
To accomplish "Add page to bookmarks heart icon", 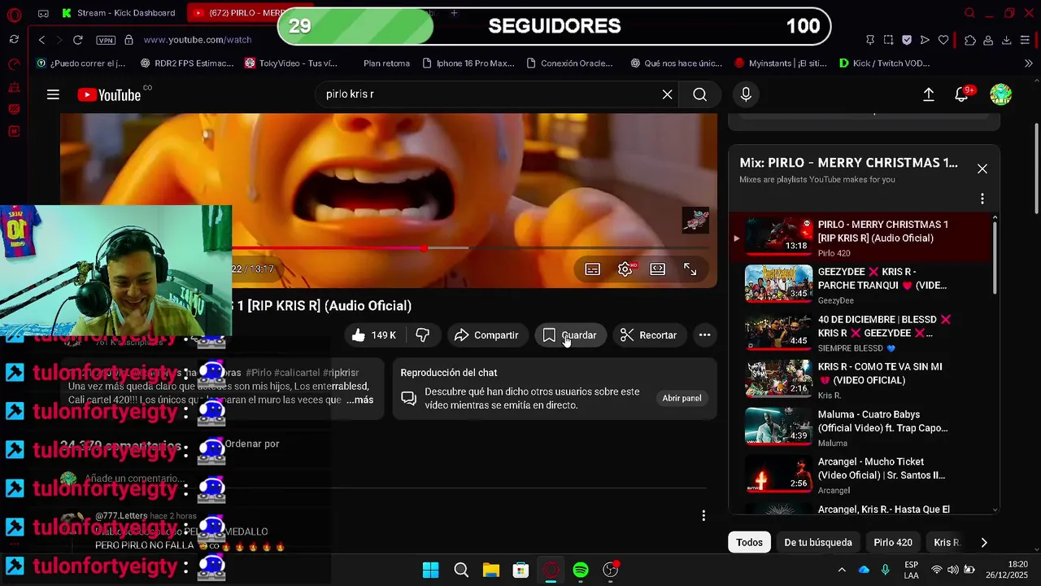I will coord(943,40).
